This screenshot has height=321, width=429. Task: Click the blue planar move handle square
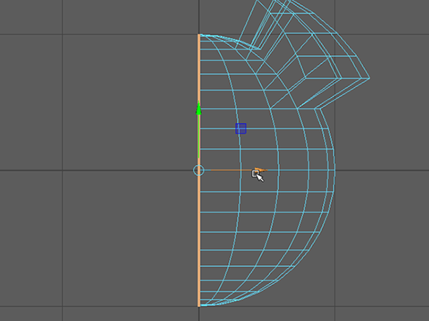[x=241, y=128]
